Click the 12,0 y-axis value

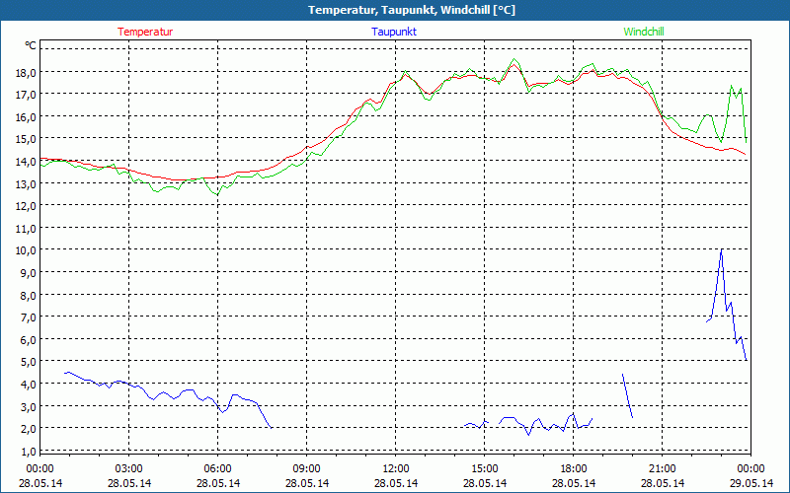click(26, 206)
